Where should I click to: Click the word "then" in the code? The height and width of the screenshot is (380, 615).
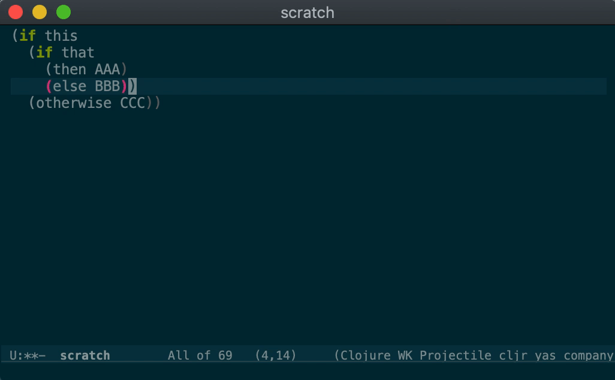click(x=70, y=70)
